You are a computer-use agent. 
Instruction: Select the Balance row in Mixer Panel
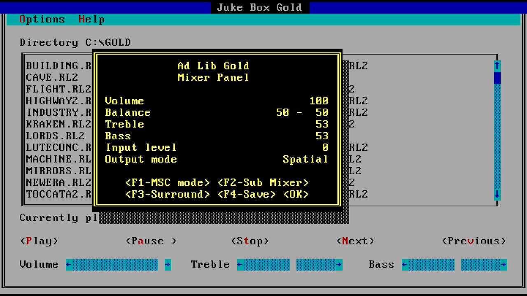[x=217, y=112]
